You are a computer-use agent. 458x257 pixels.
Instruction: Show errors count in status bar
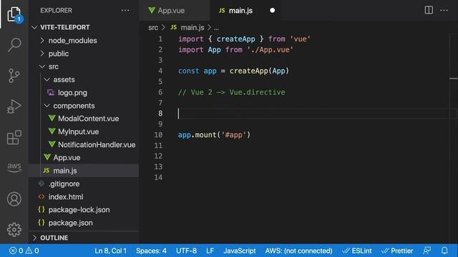point(16,251)
